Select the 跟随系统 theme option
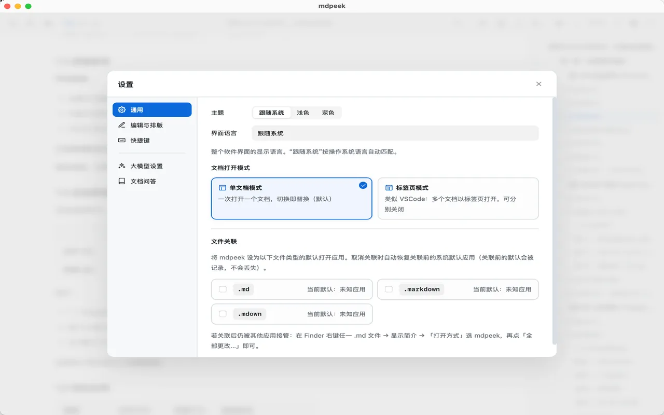The width and height of the screenshot is (664, 415). 271,113
